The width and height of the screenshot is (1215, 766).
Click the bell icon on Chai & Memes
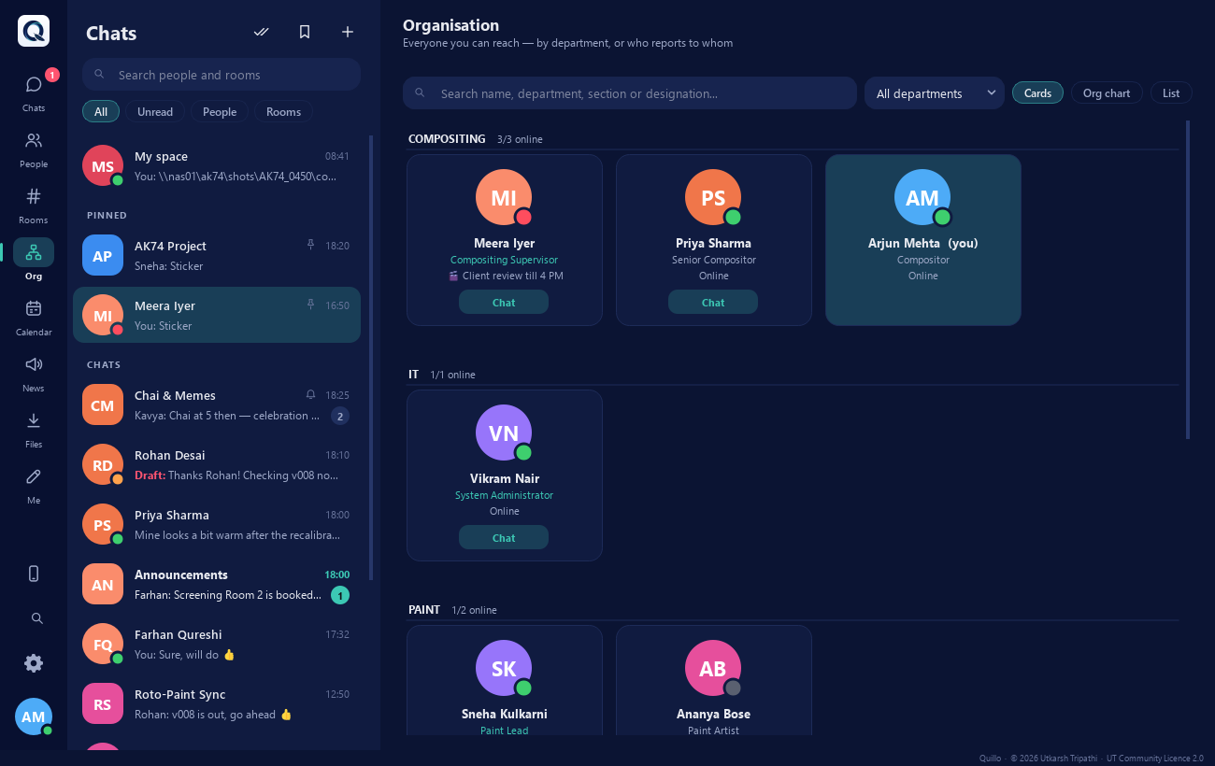pos(311,394)
